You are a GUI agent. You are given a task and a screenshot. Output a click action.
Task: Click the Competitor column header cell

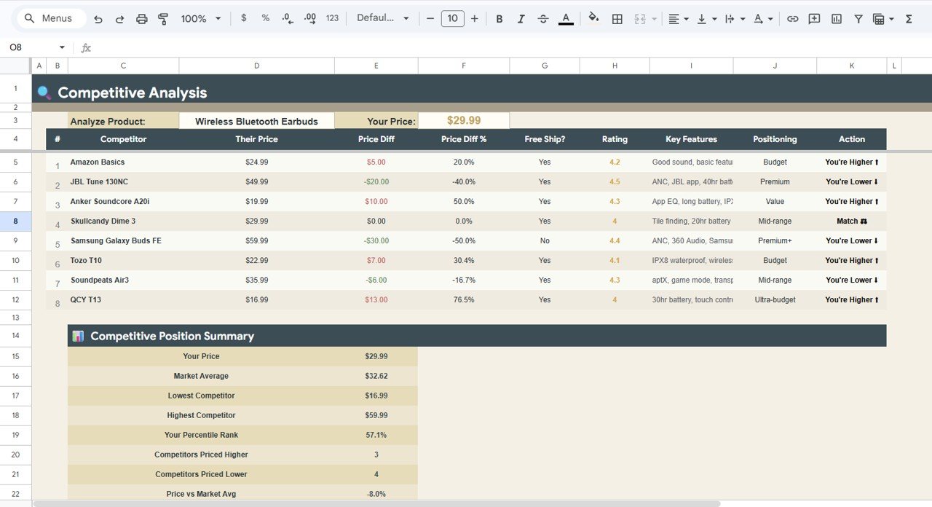123,139
